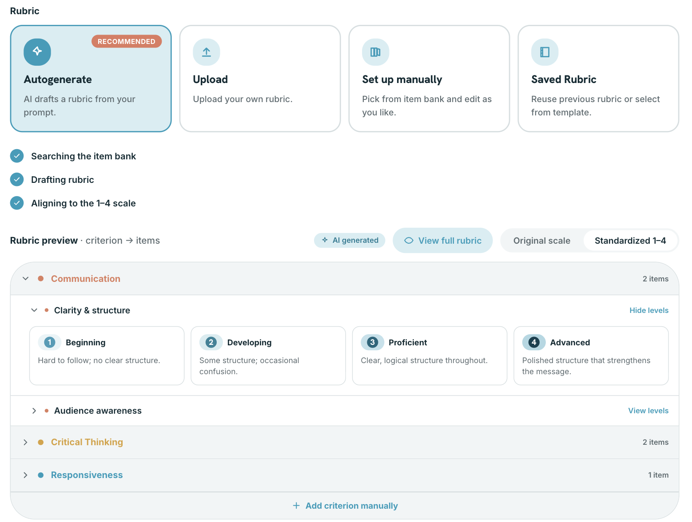Image resolution: width=692 pixels, height=522 pixels.
Task: Click the sparkle icon in AI generated badge
Action: [325, 240]
